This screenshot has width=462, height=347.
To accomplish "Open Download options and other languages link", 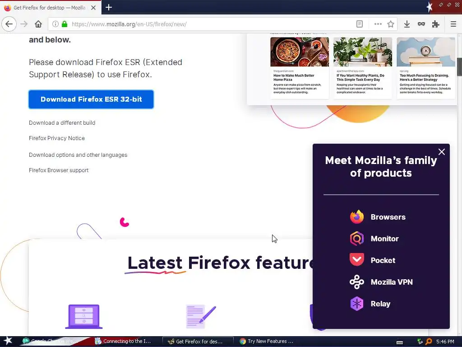I will tap(78, 155).
